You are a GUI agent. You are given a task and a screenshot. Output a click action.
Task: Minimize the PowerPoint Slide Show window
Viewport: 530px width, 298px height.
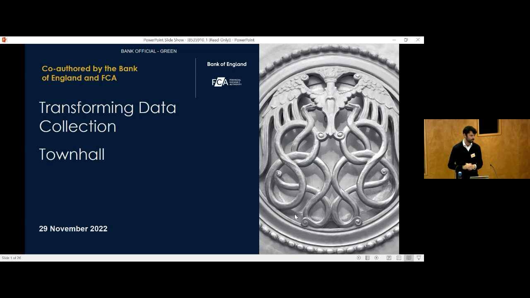[394, 40]
